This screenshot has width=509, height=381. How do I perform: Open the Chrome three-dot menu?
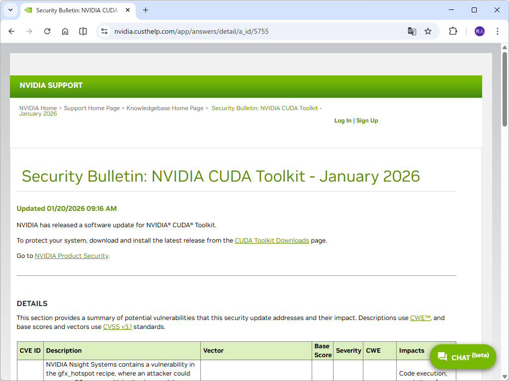497,31
